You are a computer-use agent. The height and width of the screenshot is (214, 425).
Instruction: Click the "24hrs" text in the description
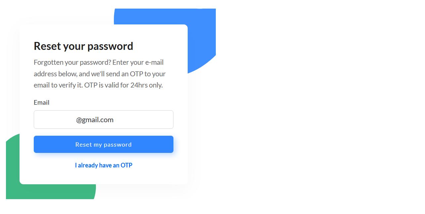[x=138, y=85]
